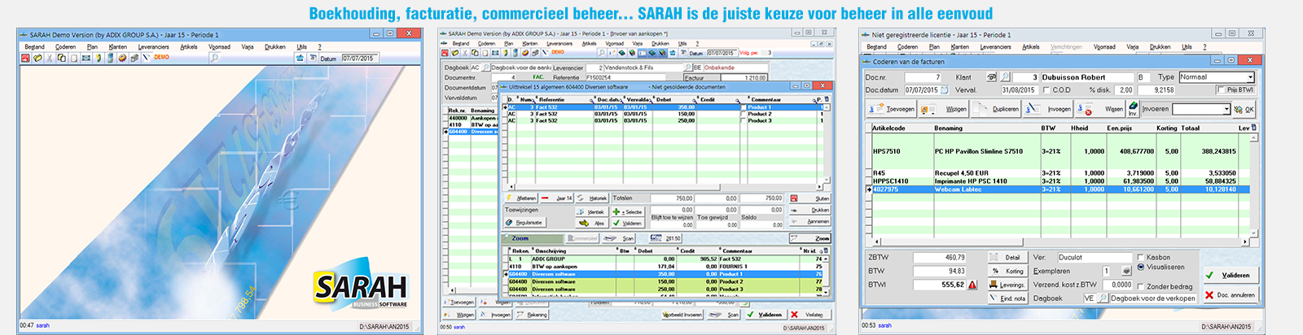Click the Wissen delete button in the invoice window
This screenshot has width=1303, height=335.
(1099, 109)
